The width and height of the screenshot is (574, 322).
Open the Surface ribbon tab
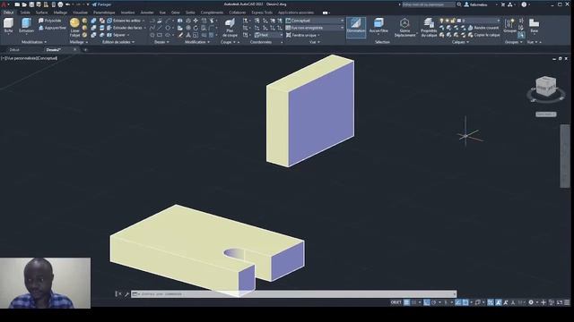[x=41, y=13]
